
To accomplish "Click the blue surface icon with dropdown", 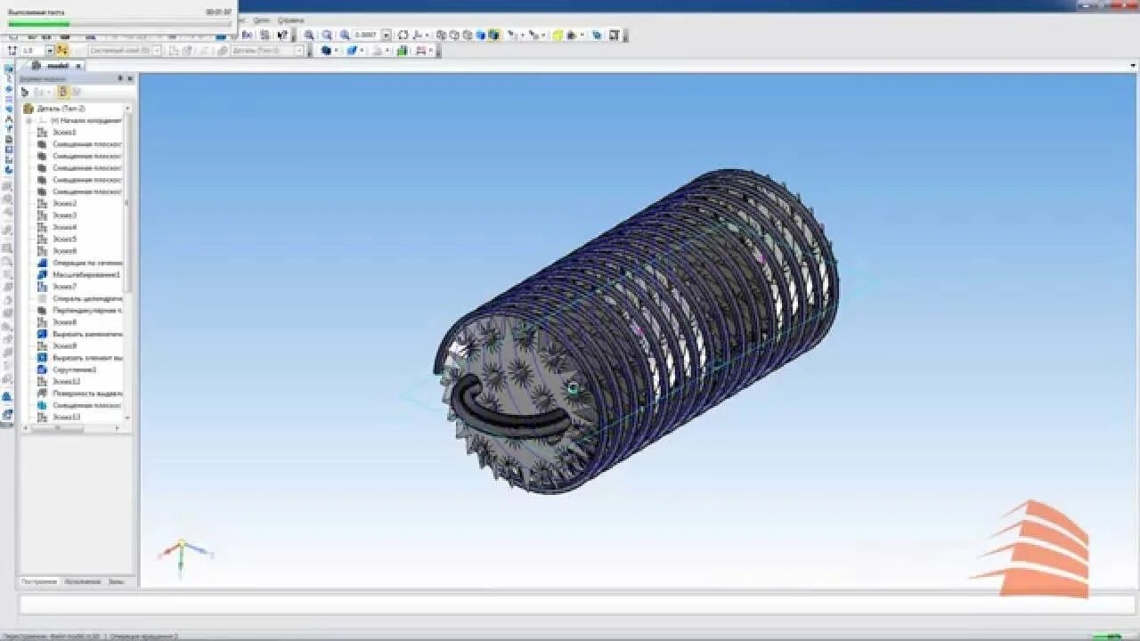I will (x=352, y=51).
